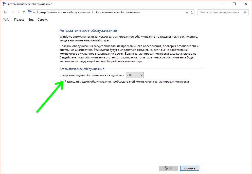Enable waking the computer for scheduled maintenance
Screen dimensions: 252x174
coord(62,82)
